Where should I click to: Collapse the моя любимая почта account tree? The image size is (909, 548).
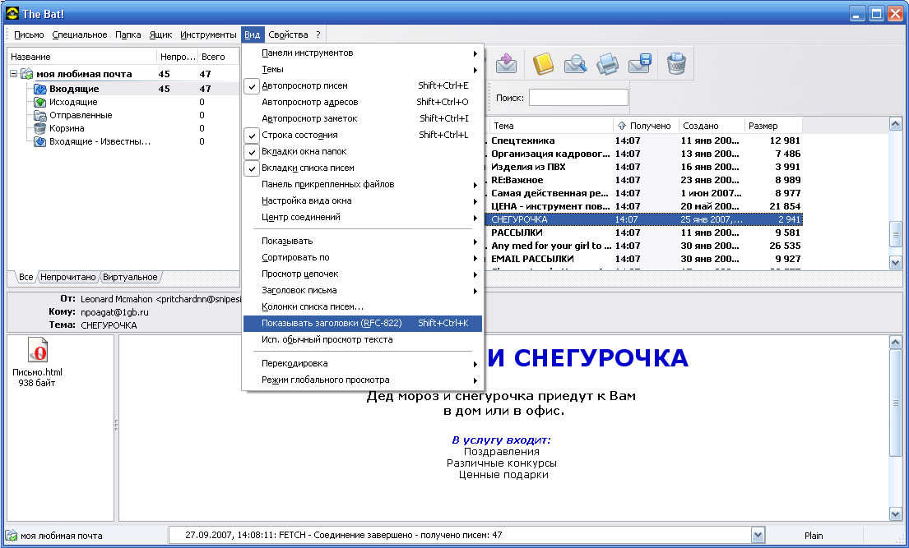[14, 74]
